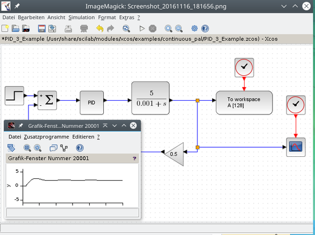
Task: Open the Datei menu in Xcos
Action: pos(9,18)
